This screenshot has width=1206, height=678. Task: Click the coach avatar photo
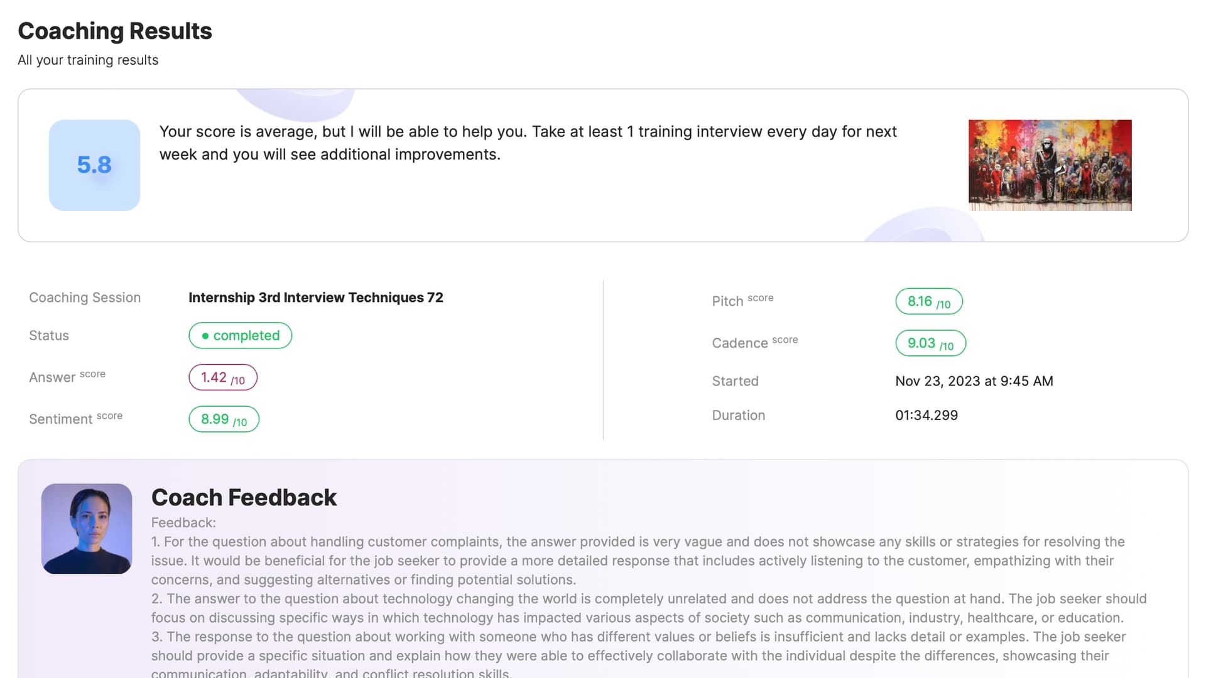click(87, 529)
